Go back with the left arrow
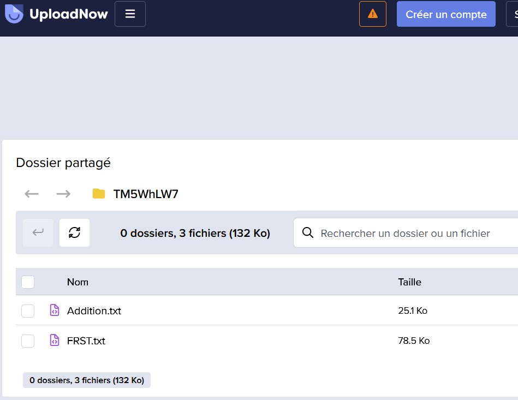The image size is (518, 400). click(x=32, y=194)
